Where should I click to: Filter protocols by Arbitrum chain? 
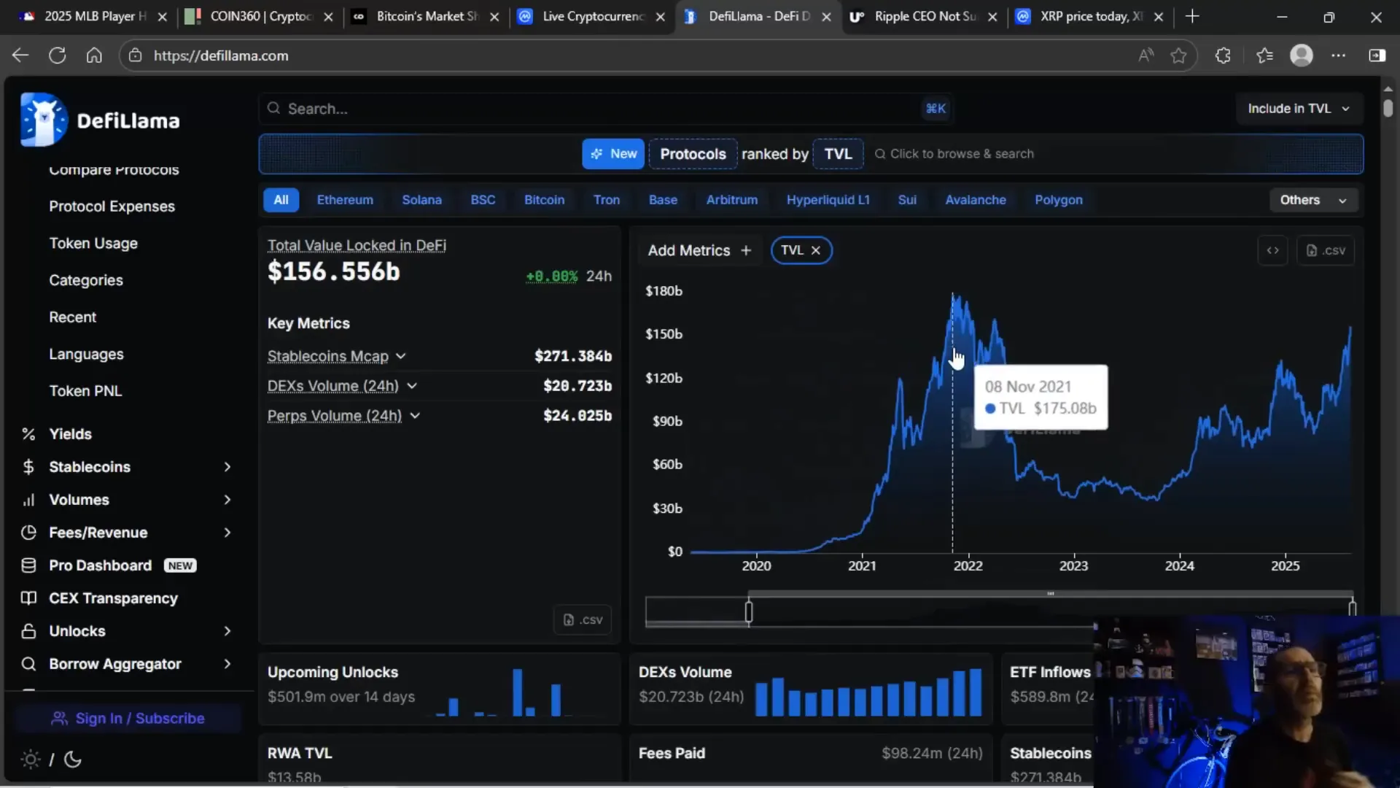pyautogui.click(x=731, y=200)
